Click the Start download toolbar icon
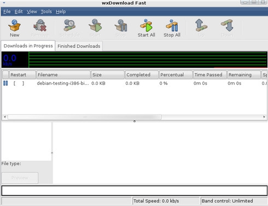 tap(95, 28)
